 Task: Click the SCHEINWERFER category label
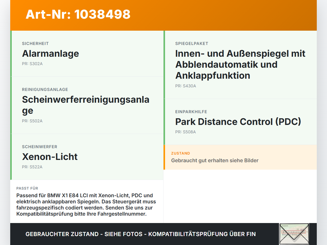coord(40,147)
